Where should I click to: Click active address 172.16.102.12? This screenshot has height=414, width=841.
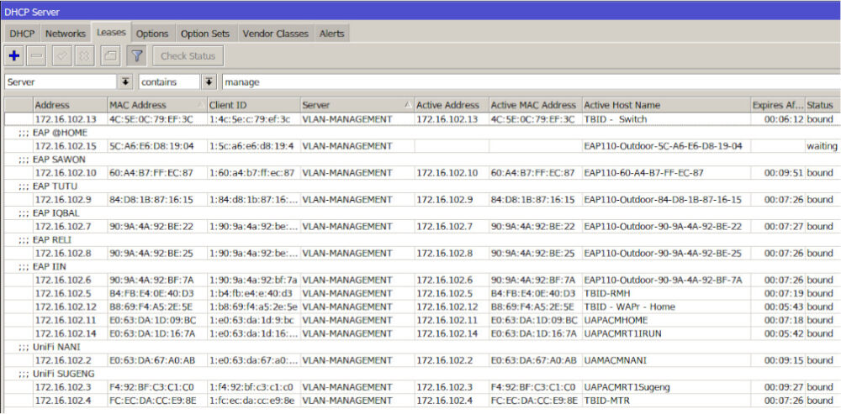pos(448,307)
